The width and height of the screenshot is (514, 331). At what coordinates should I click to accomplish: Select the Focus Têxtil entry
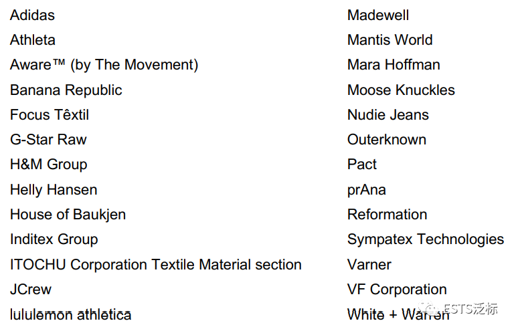(50, 115)
